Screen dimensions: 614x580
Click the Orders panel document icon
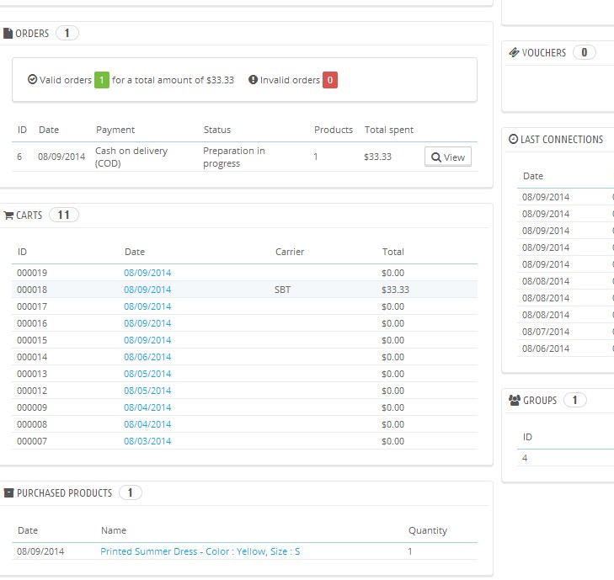pos(8,34)
